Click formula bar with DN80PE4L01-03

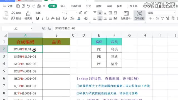point(115,28)
